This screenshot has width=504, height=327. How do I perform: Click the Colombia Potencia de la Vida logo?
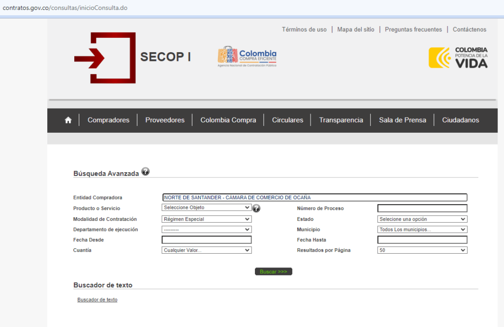tap(458, 58)
